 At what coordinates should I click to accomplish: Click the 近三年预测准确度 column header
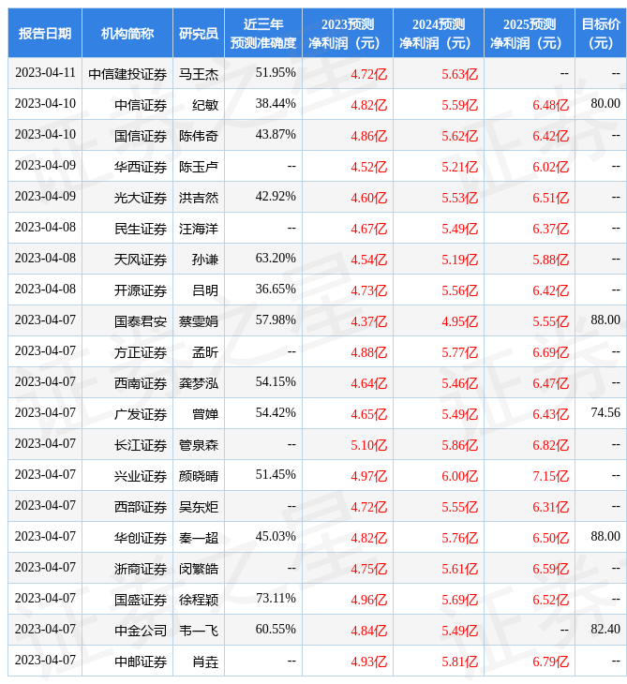263,33
